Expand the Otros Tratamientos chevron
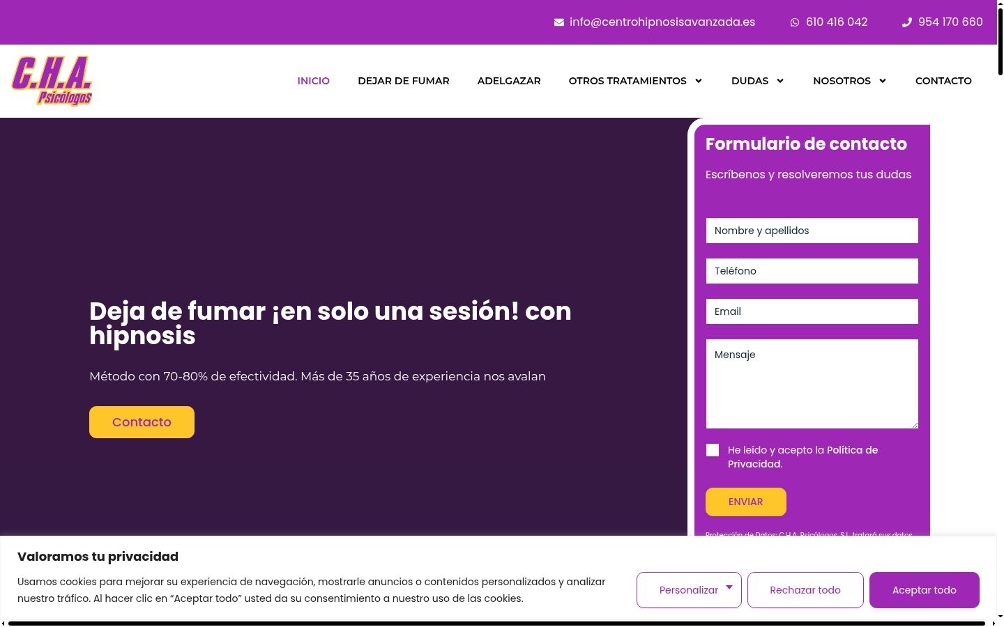 pos(699,81)
